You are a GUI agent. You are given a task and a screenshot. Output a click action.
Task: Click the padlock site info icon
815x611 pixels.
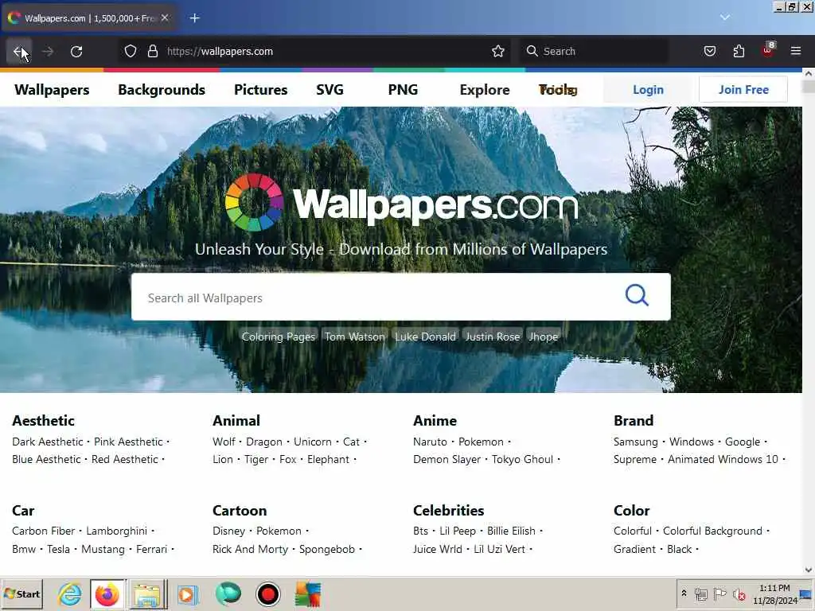pos(153,51)
